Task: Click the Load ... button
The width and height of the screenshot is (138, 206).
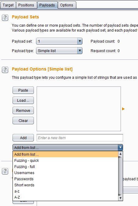Action: pyautogui.click(x=23, y=100)
